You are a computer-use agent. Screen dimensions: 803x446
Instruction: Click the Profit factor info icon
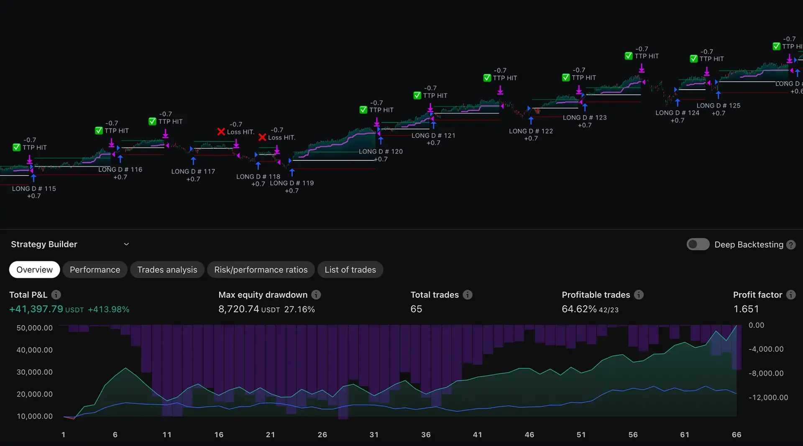[790, 295]
